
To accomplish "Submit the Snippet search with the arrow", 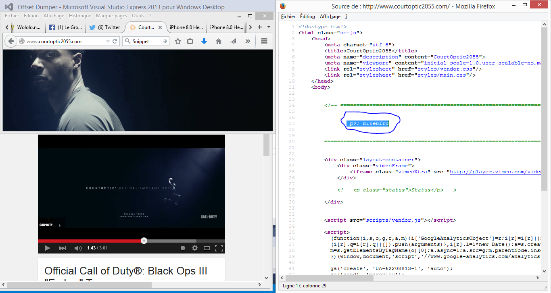I will coord(165,41).
